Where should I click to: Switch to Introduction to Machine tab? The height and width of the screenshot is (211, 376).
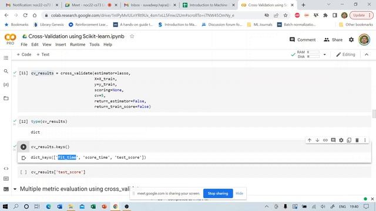point(208,5)
